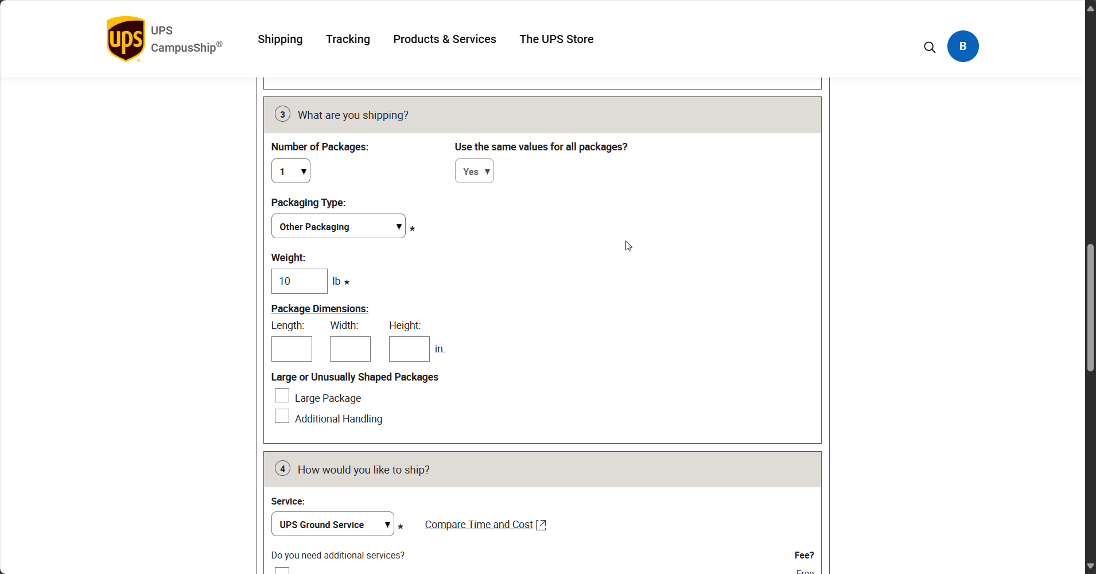Open the Tracking menu

point(348,39)
